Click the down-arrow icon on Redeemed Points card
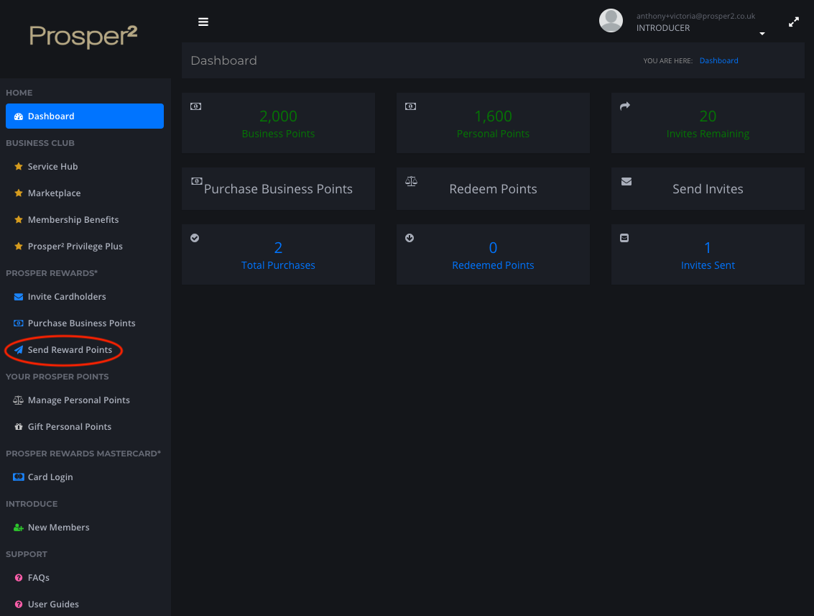814x616 pixels. (410, 238)
